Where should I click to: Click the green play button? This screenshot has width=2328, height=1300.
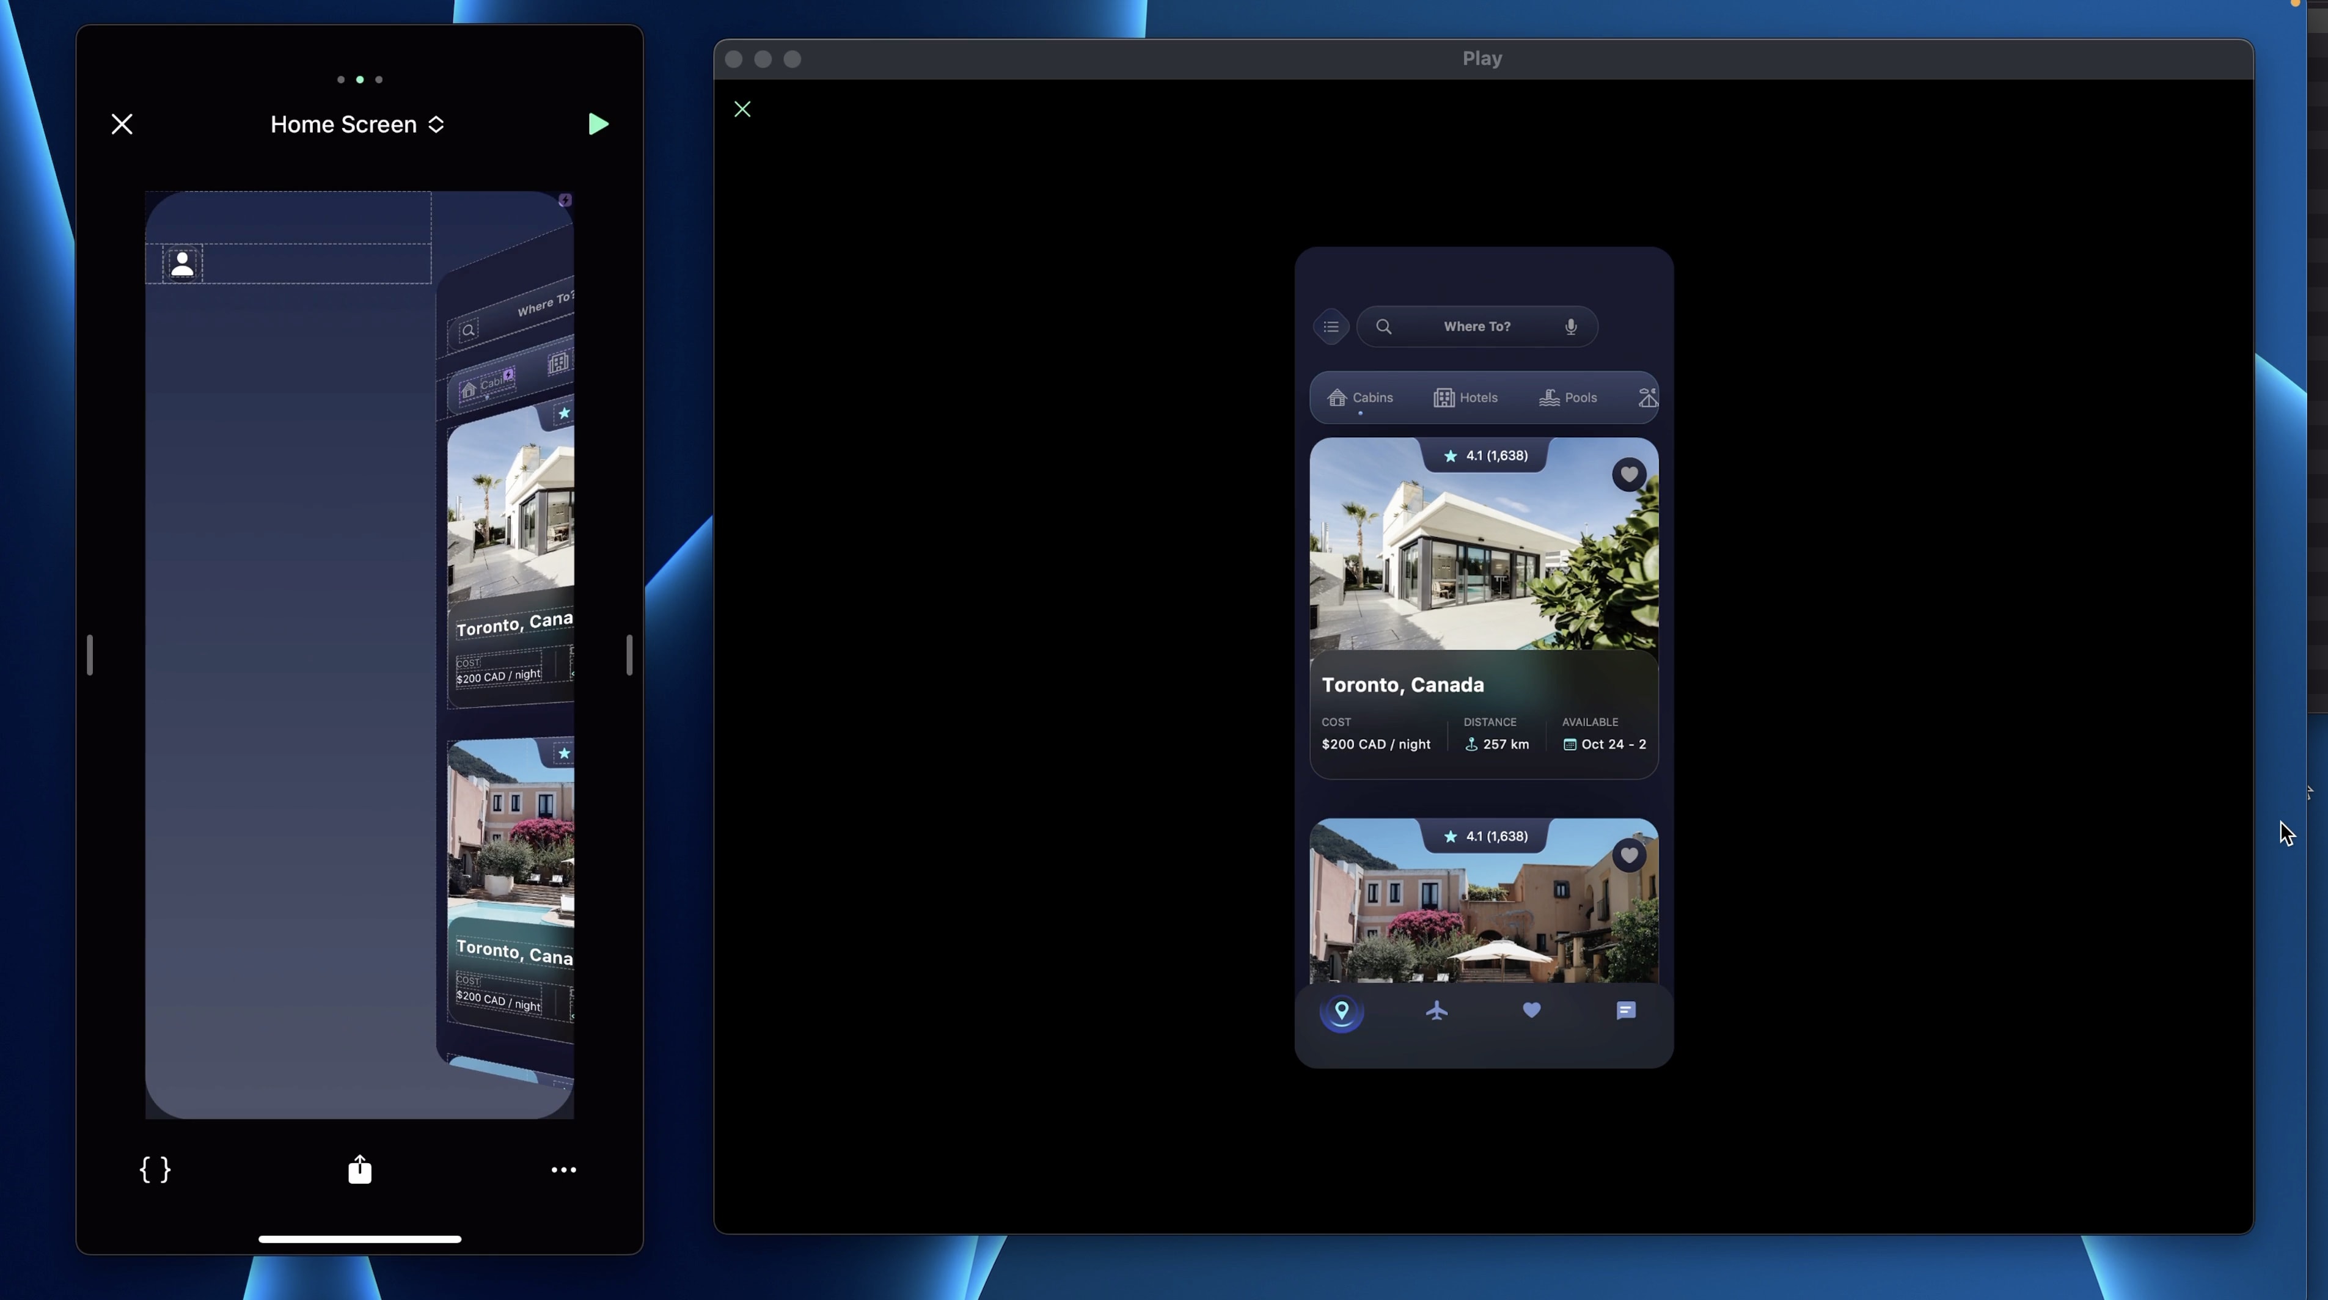[598, 124]
